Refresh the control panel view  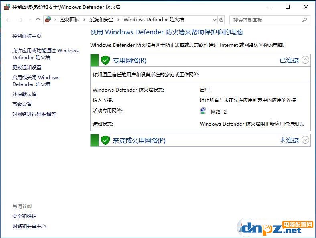[221, 20]
